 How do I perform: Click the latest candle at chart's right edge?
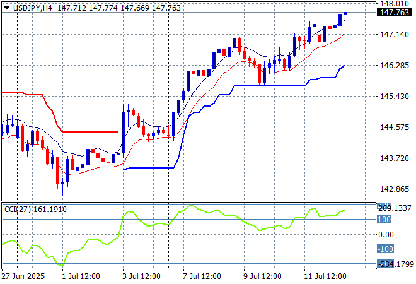(345, 14)
